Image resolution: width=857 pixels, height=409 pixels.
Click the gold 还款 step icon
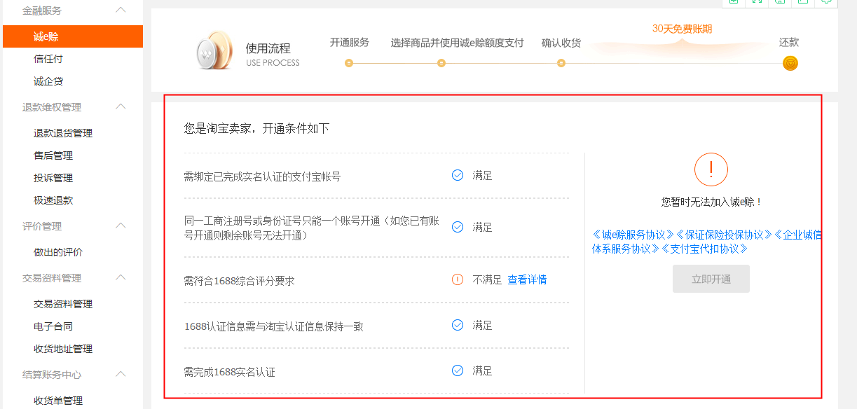coord(790,64)
